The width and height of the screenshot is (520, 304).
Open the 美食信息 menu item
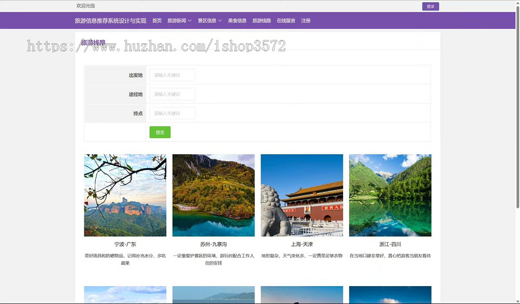click(237, 21)
